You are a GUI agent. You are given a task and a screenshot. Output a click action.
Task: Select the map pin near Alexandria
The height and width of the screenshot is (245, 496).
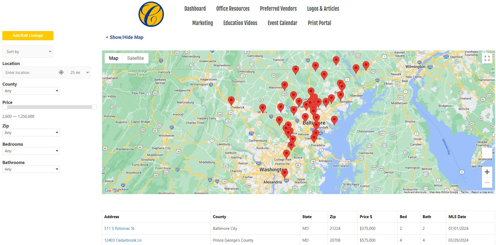285,174
